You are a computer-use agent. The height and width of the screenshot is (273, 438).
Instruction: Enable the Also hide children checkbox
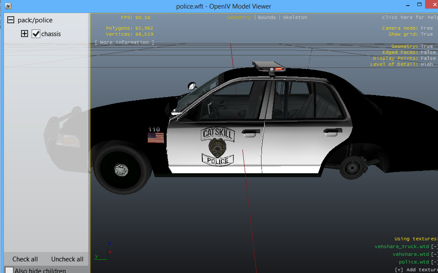click(9, 270)
